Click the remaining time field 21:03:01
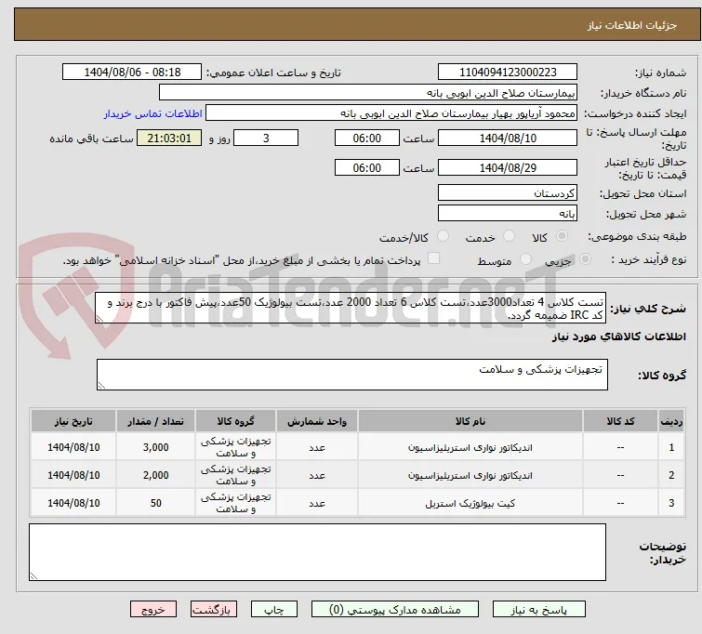This screenshot has height=634, width=702. 169,138
